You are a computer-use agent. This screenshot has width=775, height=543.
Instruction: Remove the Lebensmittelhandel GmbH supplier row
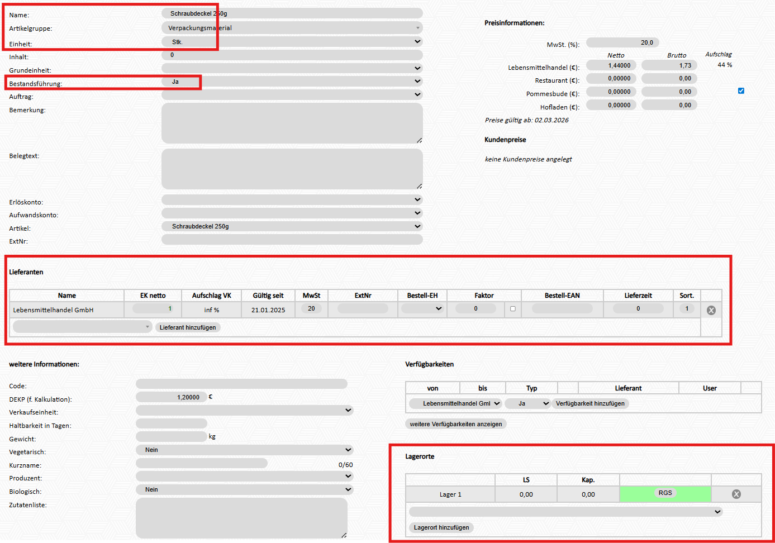tap(711, 311)
